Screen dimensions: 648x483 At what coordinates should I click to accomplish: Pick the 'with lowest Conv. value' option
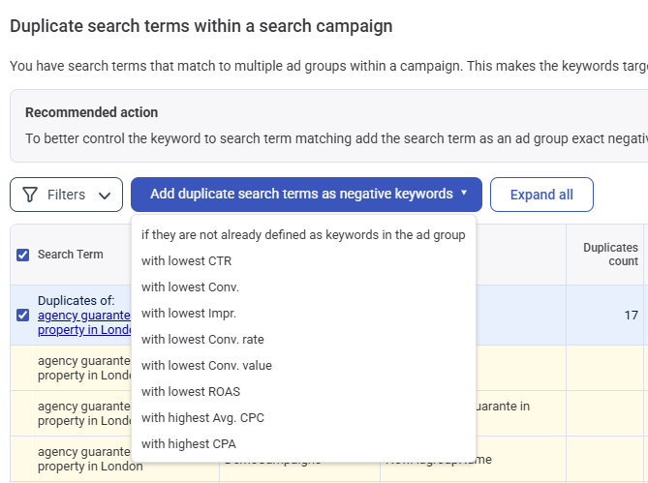coord(206,366)
